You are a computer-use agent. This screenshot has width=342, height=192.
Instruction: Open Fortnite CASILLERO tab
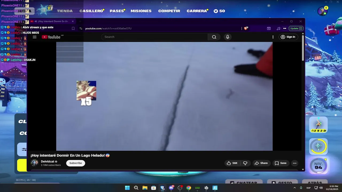click(x=91, y=11)
